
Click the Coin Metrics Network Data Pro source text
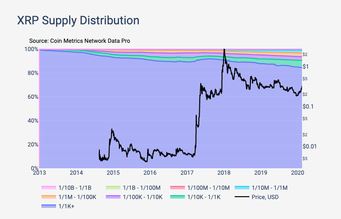coord(79,40)
